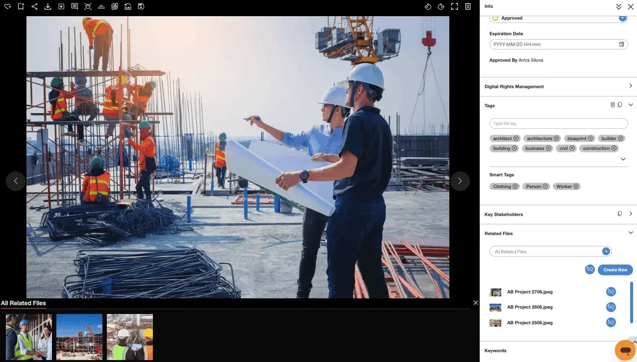The image size is (637, 362).
Task: Open the comments panel
Action: click(74, 6)
